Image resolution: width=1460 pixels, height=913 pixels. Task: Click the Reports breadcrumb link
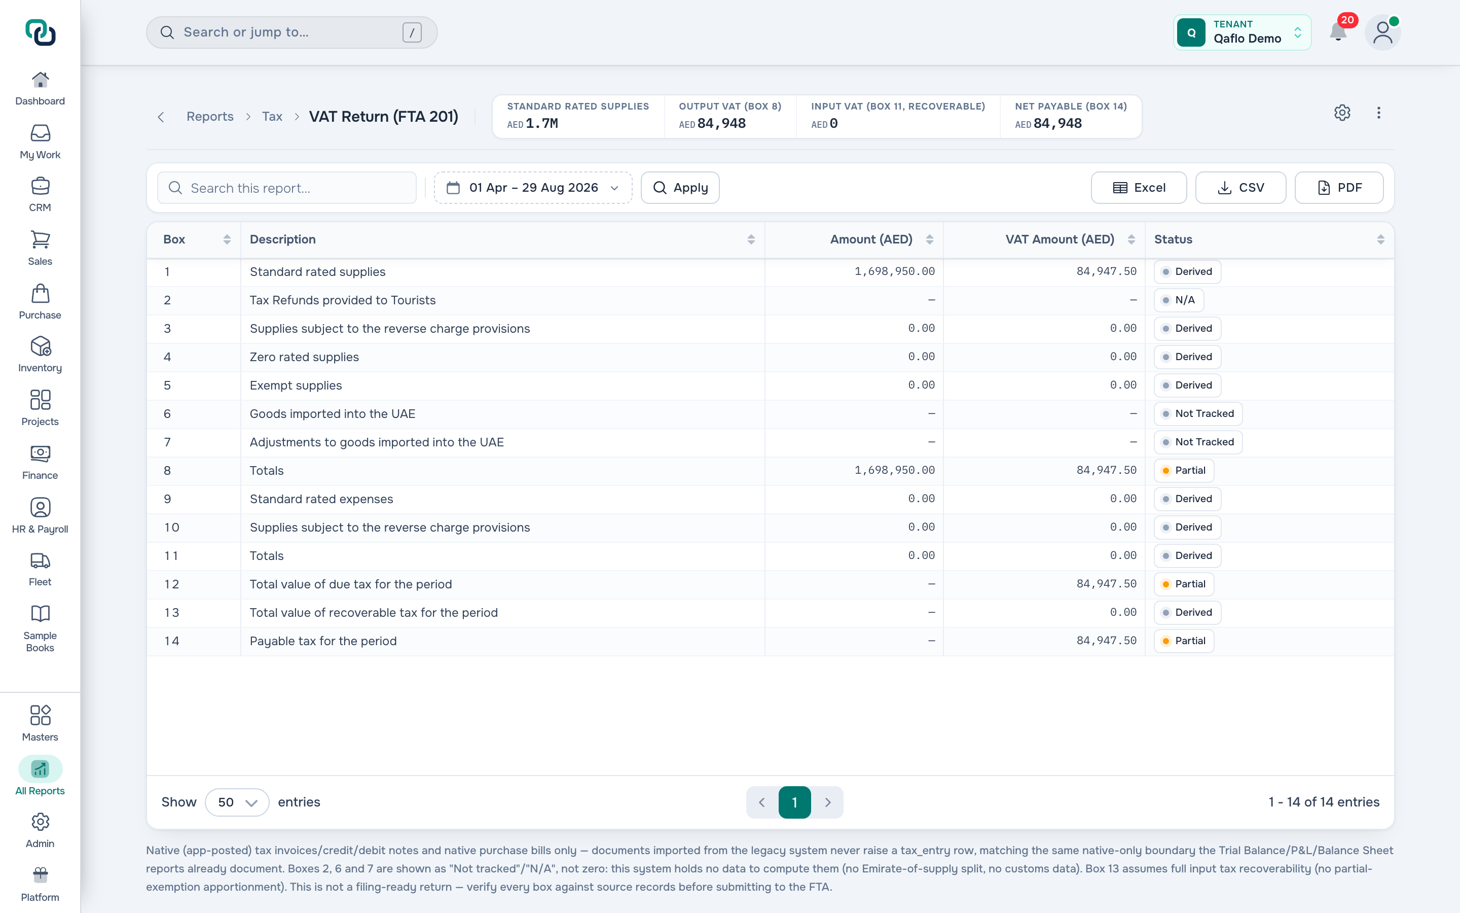click(x=210, y=117)
